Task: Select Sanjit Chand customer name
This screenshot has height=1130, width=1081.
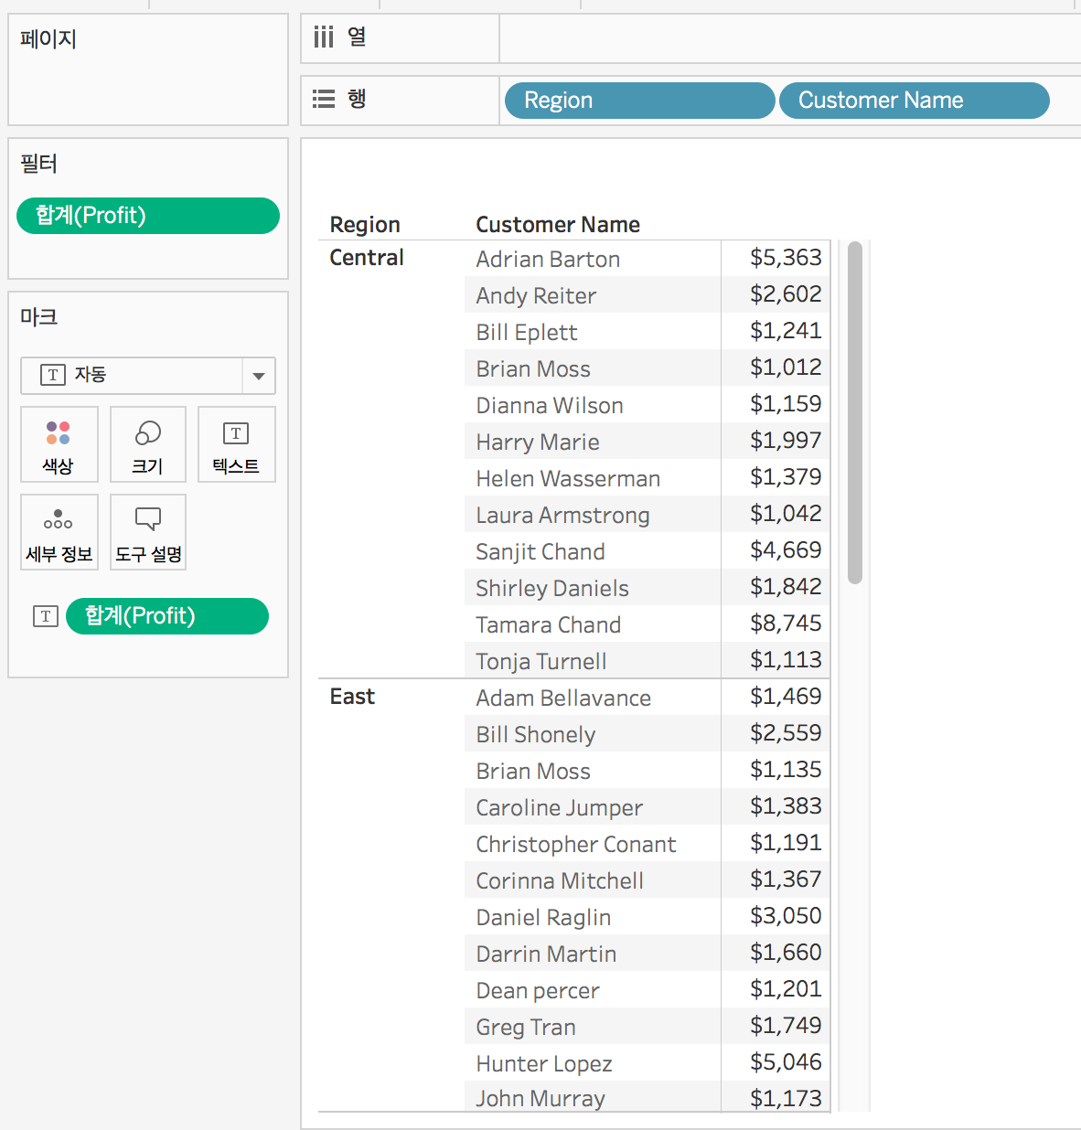Action: click(x=540, y=552)
